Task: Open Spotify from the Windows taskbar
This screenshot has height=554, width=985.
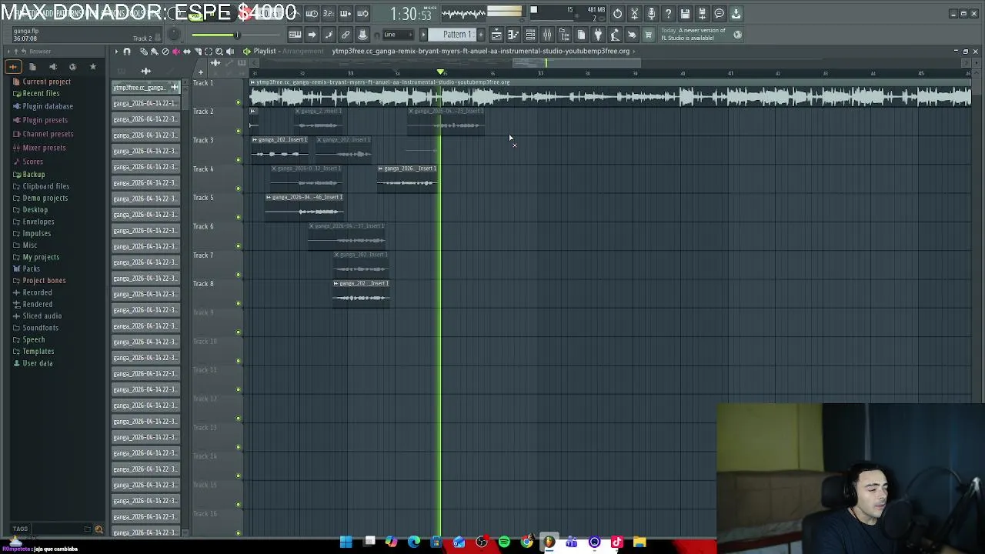Action: point(504,542)
